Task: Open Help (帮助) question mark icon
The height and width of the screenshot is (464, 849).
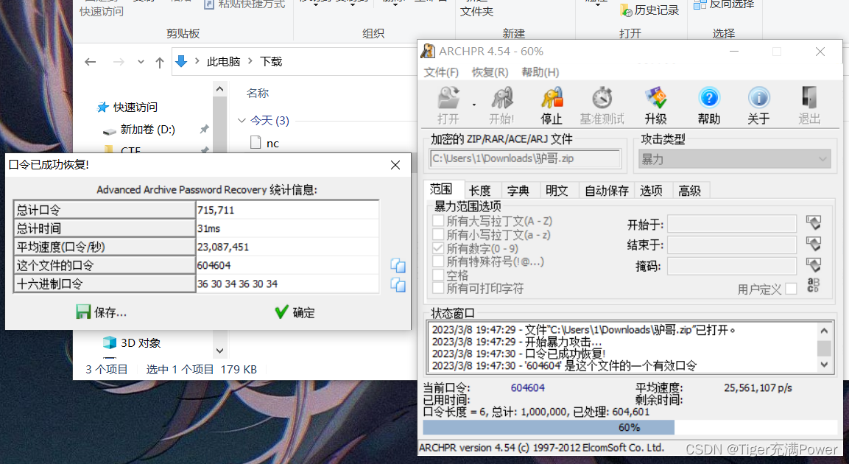Action: click(709, 98)
